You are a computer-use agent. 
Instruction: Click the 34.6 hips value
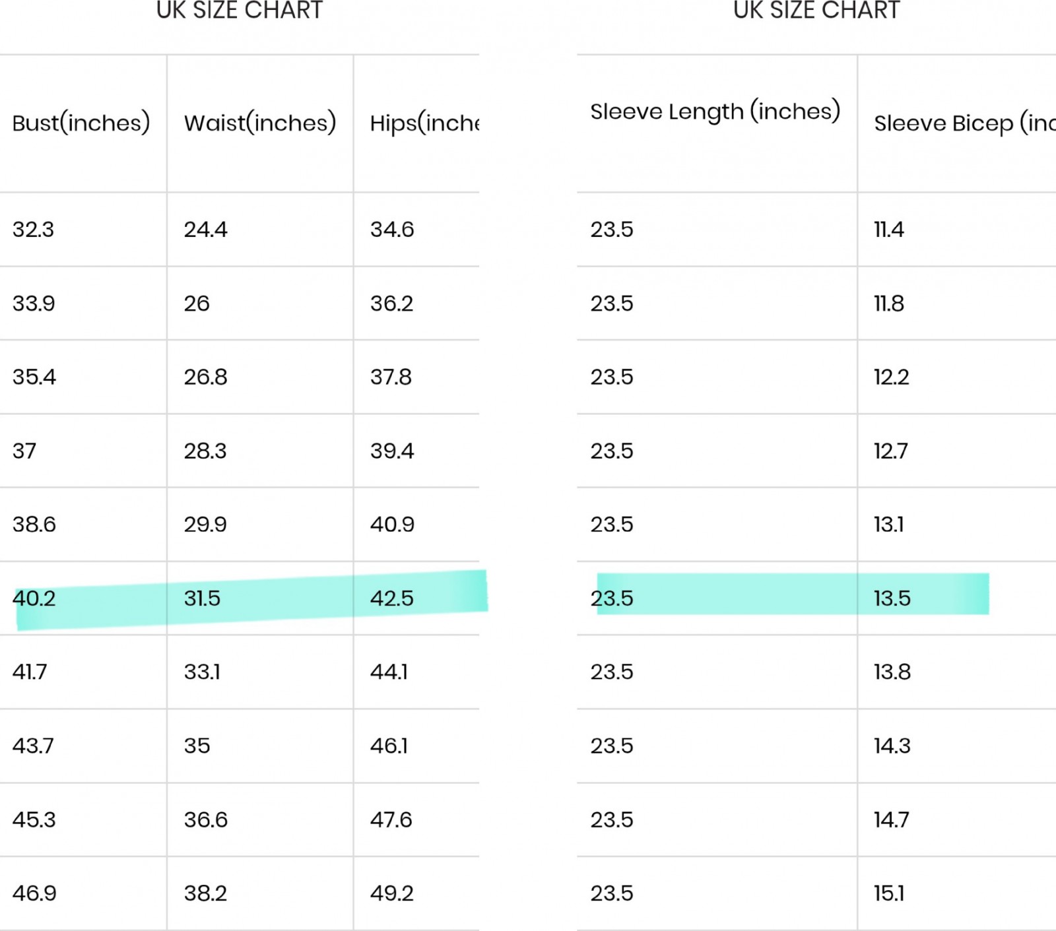point(392,230)
